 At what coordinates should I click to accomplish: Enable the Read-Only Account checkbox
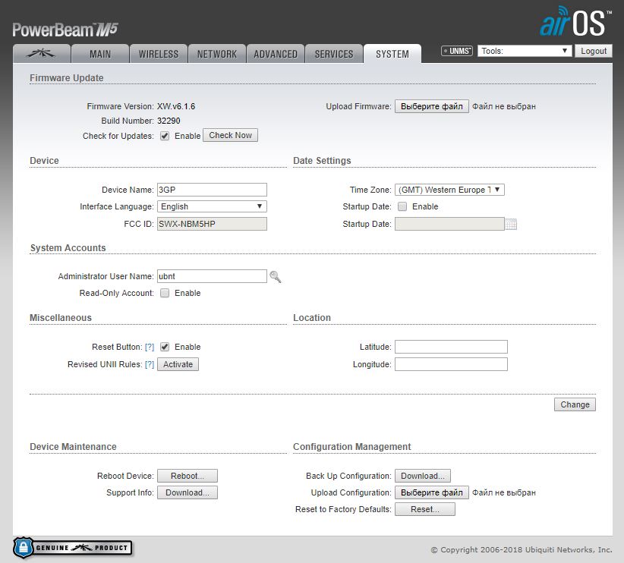coord(165,293)
